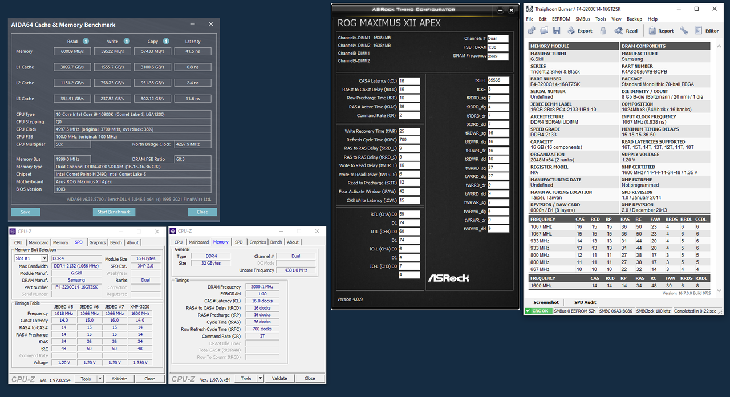
Task: Click the Start Benchmark button in AIDA64
Action: (x=114, y=212)
